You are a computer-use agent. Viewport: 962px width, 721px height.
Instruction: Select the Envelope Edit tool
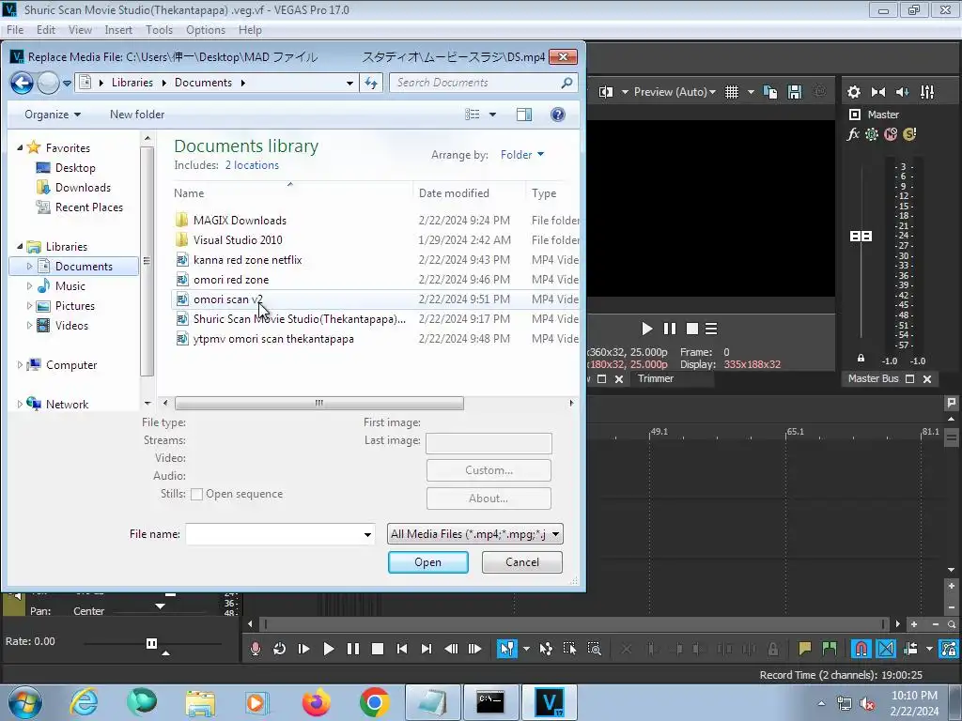click(x=546, y=649)
